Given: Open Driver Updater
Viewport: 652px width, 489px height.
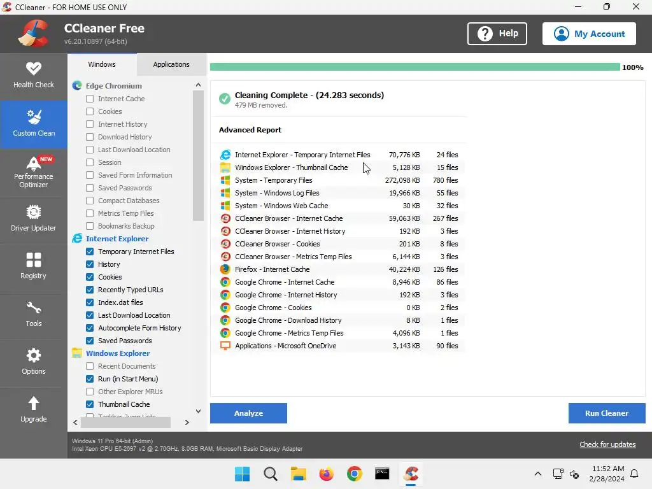Looking at the screenshot, I should pos(33,219).
